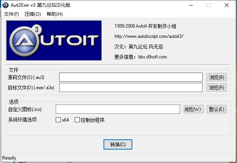Click the autoitscript.com URL text

coord(149,36)
